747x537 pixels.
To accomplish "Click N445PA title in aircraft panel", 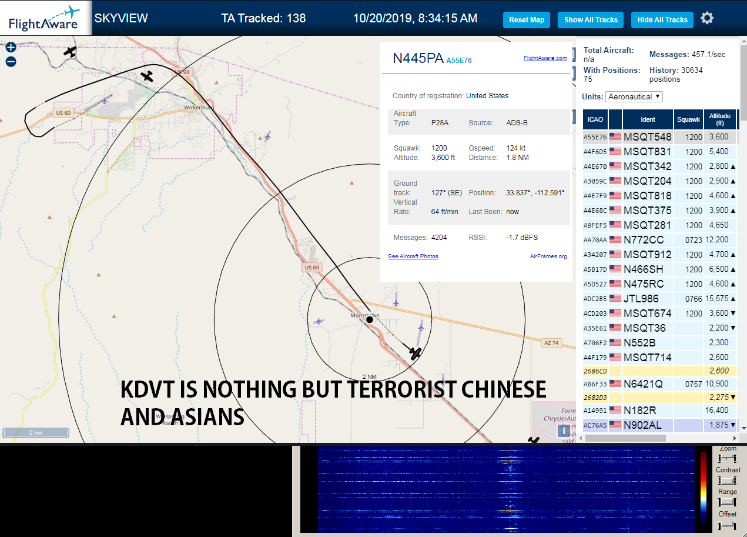I will (x=418, y=58).
